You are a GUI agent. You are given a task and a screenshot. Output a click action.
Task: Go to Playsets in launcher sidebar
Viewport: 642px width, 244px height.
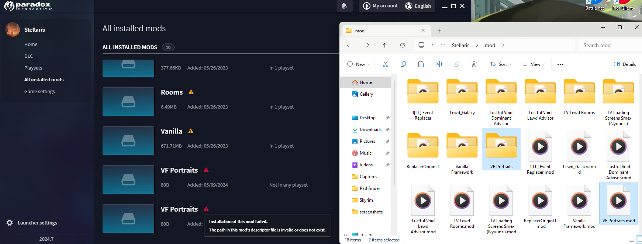pyautogui.click(x=33, y=68)
